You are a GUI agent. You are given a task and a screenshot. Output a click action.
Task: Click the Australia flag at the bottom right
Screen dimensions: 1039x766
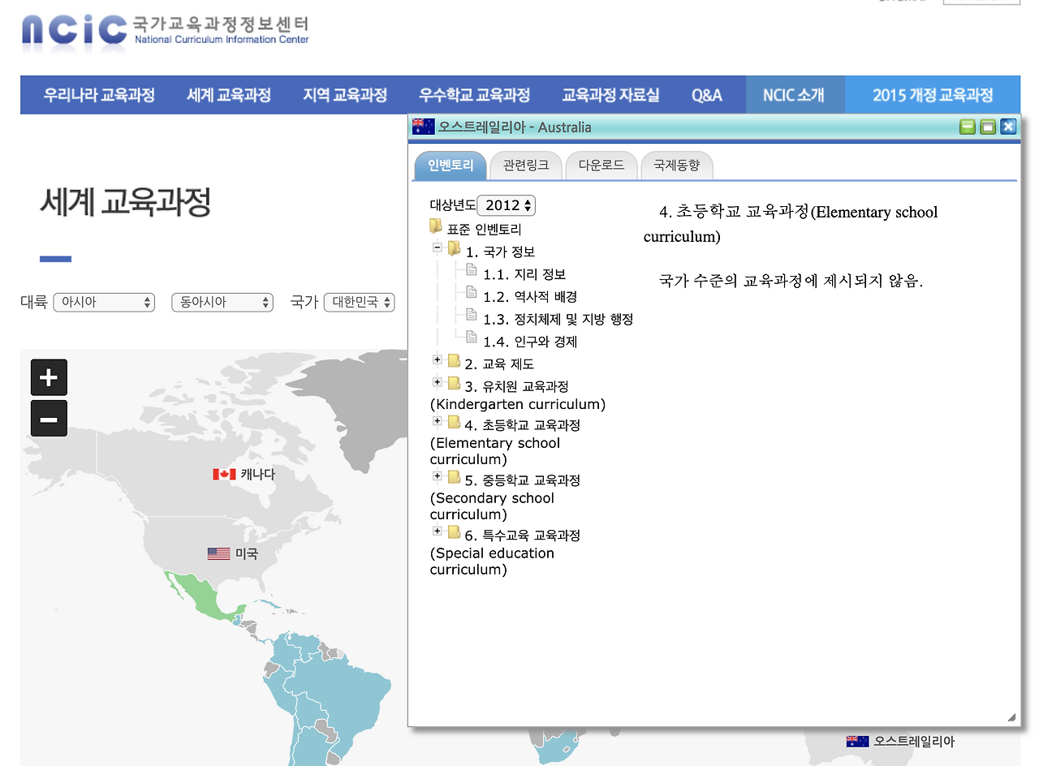pos(858,740)
